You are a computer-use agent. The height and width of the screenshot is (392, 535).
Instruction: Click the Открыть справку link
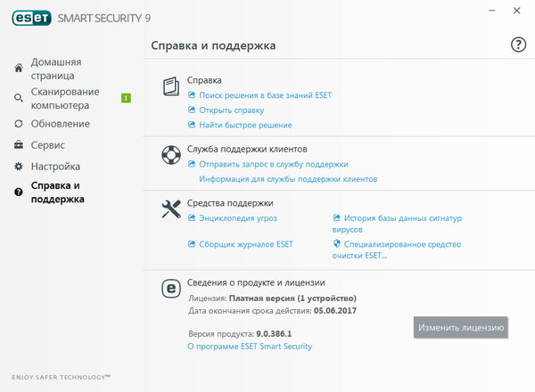pos(231,110)
